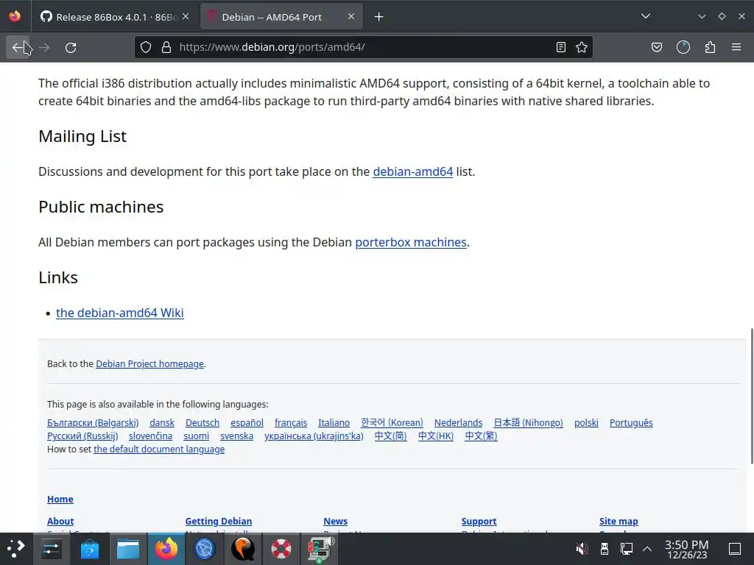Open a new tab with plus button
Screen dimensions: 754x565
pyautogui.click(x=379, y=17)
